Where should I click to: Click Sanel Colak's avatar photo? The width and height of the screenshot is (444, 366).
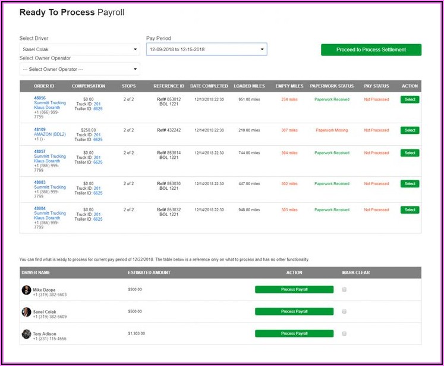pos(26,312)
